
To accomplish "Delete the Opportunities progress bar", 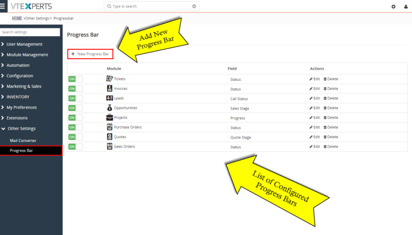I will (331, 108).
